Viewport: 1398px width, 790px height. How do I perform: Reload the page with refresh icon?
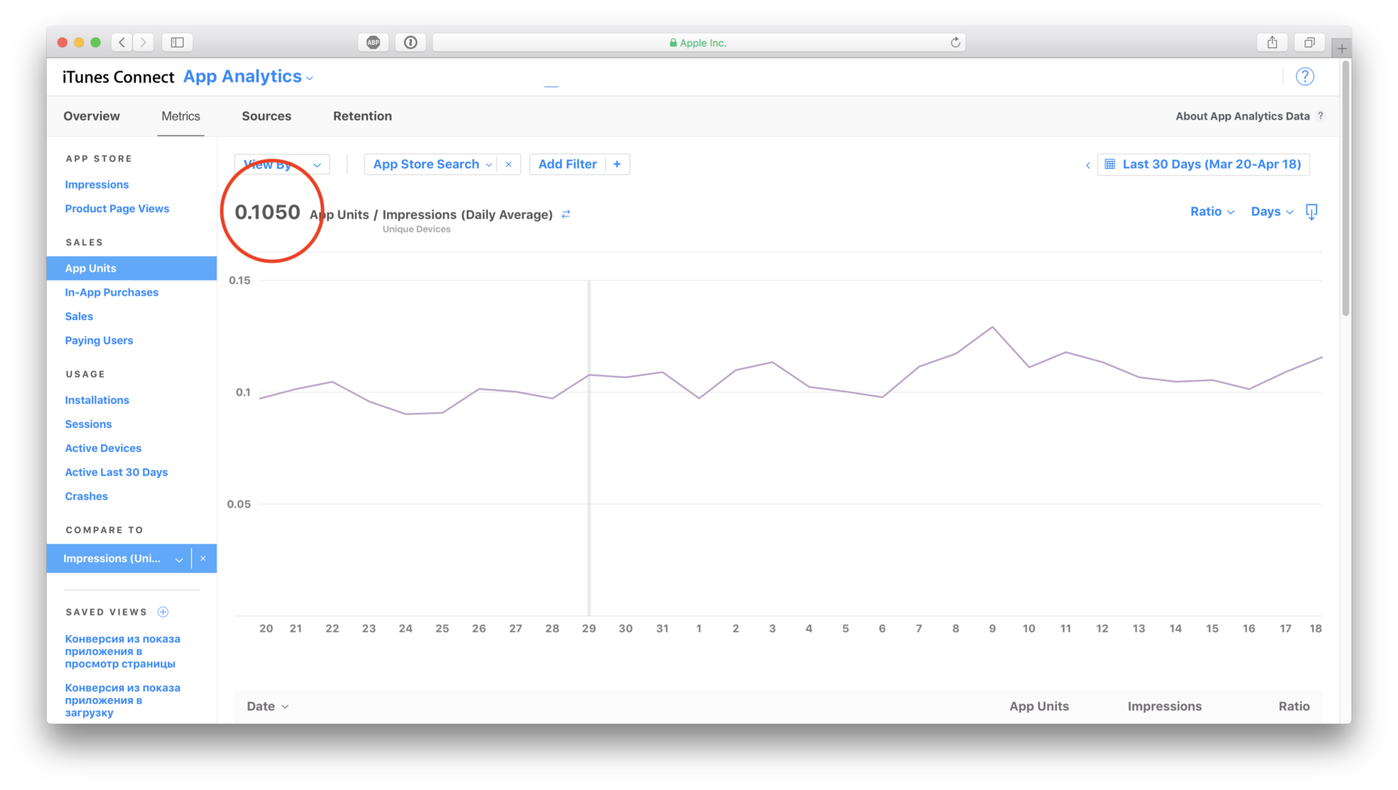click(955, 43)
